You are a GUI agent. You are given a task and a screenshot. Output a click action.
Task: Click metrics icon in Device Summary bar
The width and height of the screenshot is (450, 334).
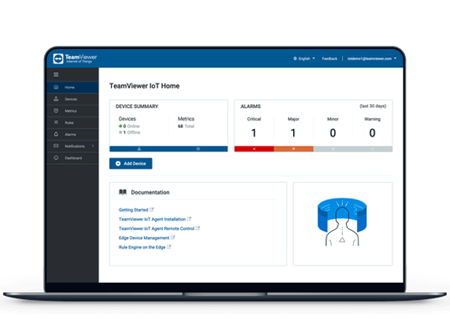coord(198,149)
